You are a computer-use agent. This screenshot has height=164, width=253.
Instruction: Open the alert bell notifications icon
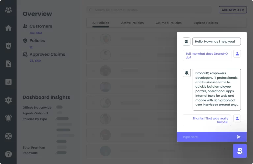(x=8, y=118)
